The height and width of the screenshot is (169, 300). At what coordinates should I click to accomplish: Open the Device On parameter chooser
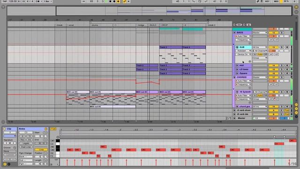[x=243, y=54]
